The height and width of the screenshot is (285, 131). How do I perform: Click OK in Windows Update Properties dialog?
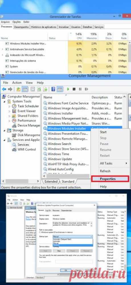[x=65, y=270]
